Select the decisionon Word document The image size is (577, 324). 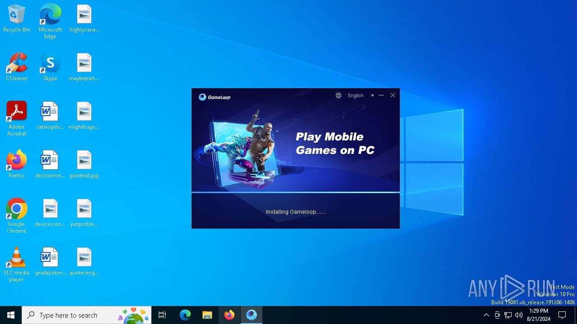(50, 165)
